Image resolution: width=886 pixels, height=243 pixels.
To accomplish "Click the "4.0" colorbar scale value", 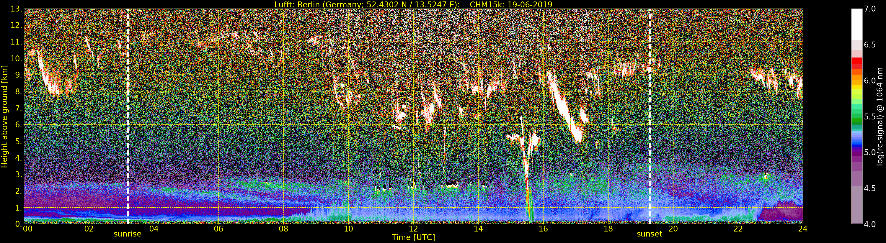I will pyautogui.click(x=870, y=224).
